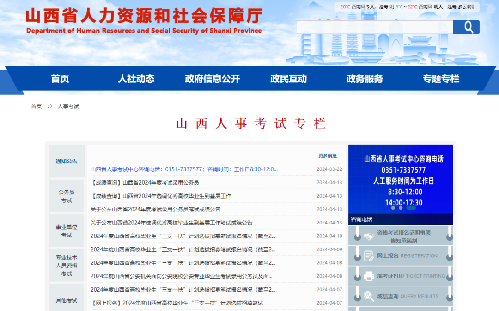Switch to the 事业单位考试 side tab
The width and height of the screenshot is (499, 311).
click(67, 231)
